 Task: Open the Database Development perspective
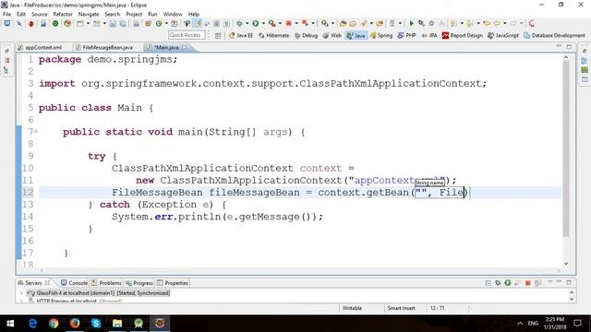[x=554, y=35]
